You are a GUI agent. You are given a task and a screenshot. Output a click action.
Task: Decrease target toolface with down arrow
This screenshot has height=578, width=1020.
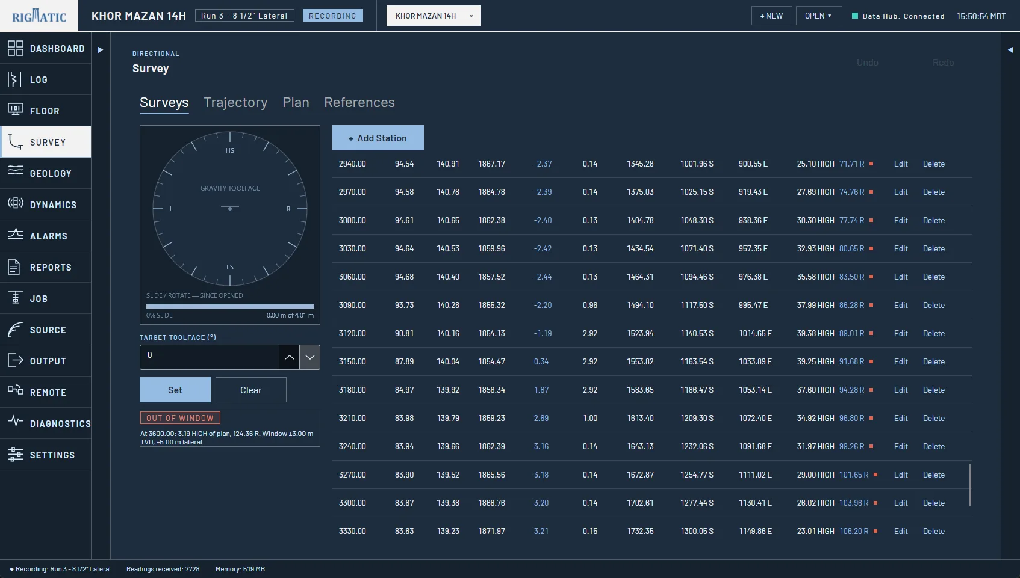(x=309, y=357)
